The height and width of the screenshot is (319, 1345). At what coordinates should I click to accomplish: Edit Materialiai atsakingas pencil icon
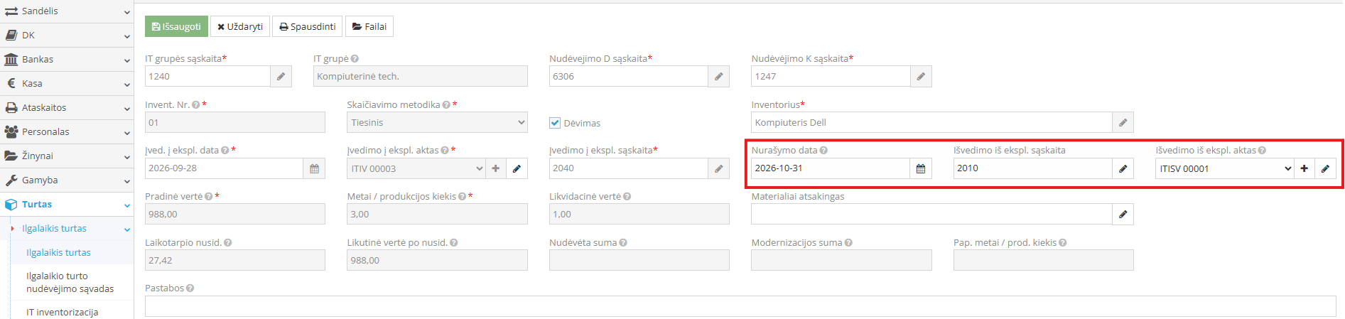(1123, 214)
